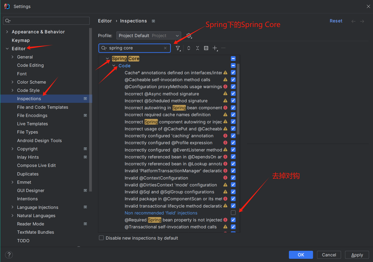
Task: Collapse the Code subgroup node
Action: [114, 65]
